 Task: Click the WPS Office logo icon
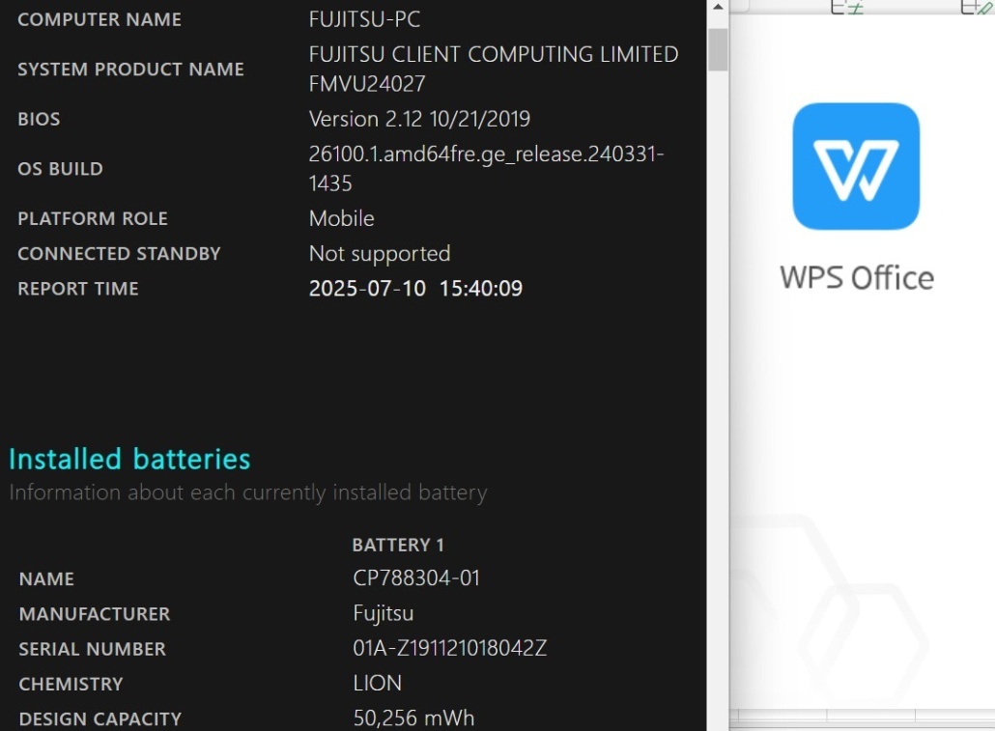click(856, 166)
